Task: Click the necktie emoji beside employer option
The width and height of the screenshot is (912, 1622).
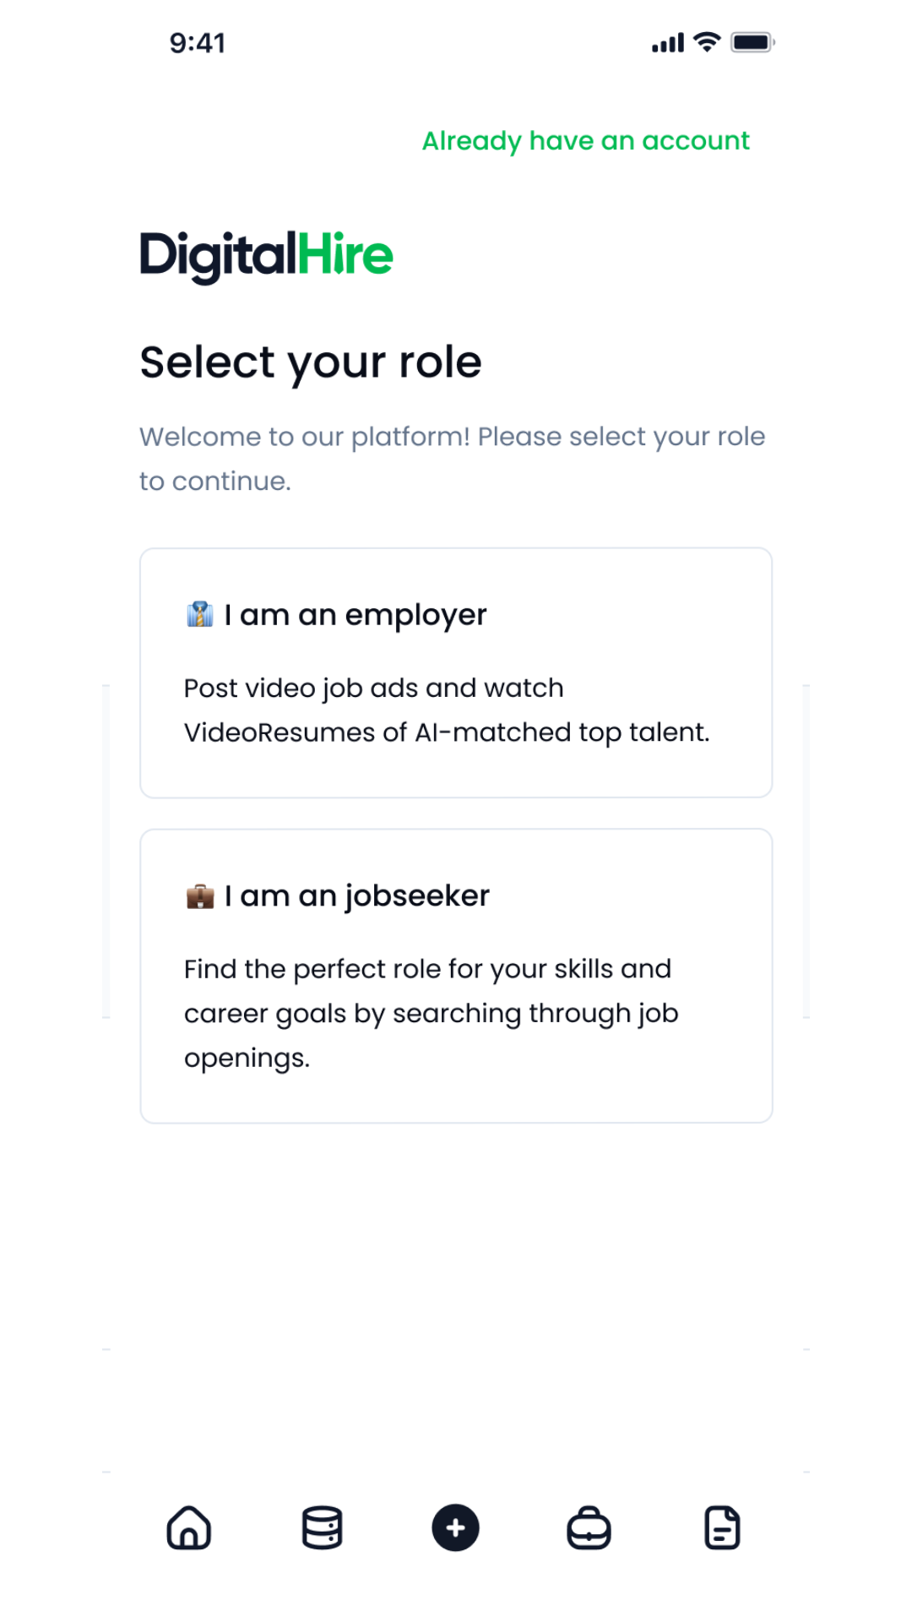Action: 200,614
